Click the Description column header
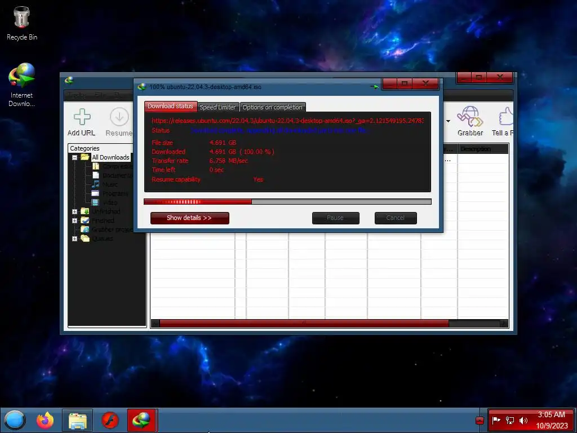Screen dimensions: 577x433 click(x=483, y=149)
